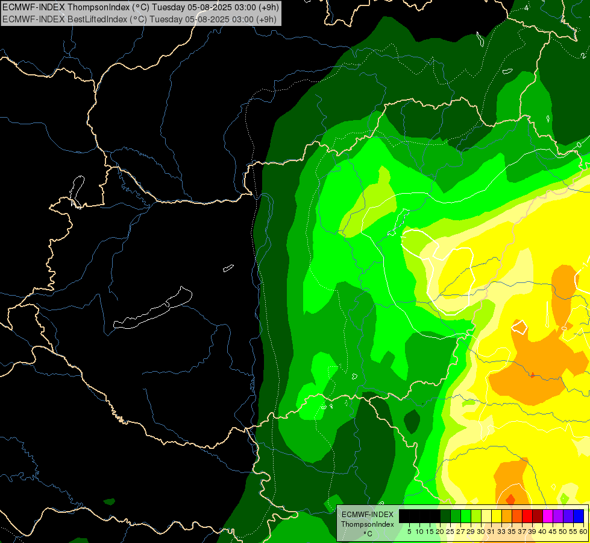Click the purple legend swatch (45–50)

[558, 516]
